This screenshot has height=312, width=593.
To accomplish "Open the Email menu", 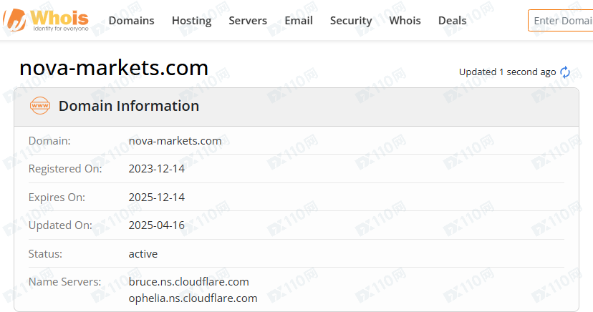I will coord(299,21).
